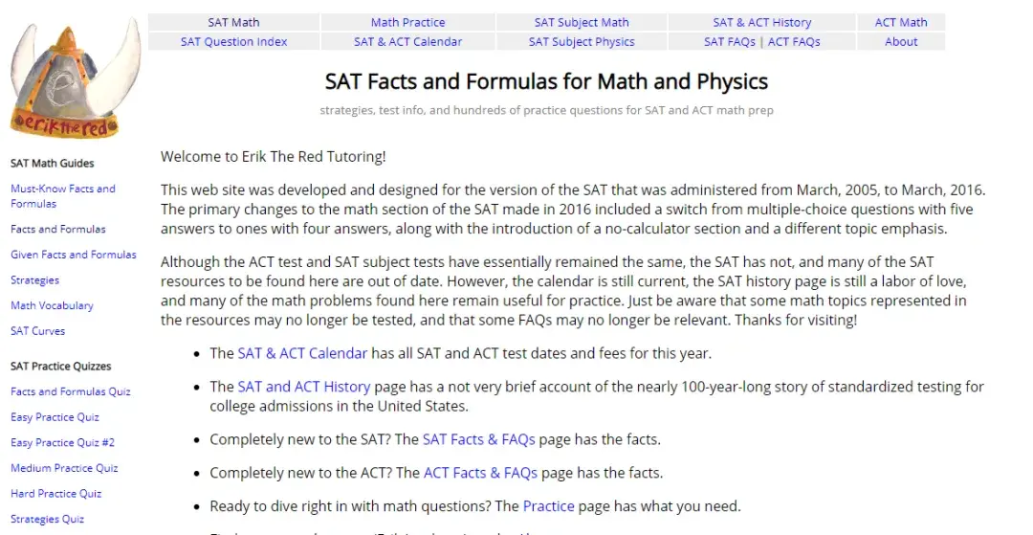1033x535 pixels.
Task: Open the SAT Curves sidebar link
Action: pyautogui.click(x=38, y=331)
